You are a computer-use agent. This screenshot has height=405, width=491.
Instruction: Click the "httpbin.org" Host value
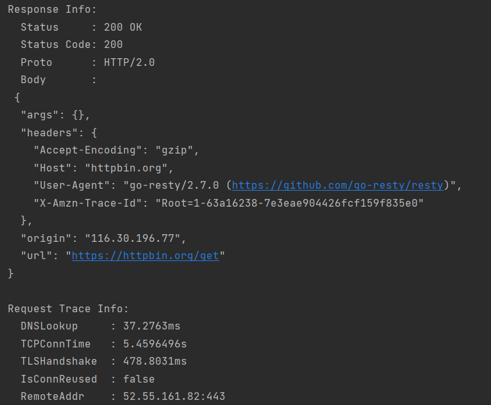(x=142, y=168)
